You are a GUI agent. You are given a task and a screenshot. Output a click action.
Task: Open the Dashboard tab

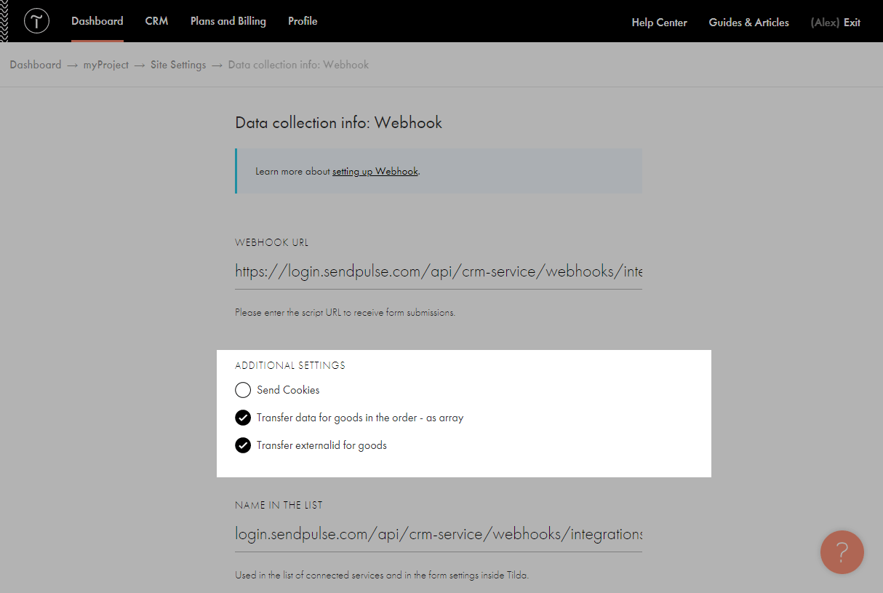(97, 21)
